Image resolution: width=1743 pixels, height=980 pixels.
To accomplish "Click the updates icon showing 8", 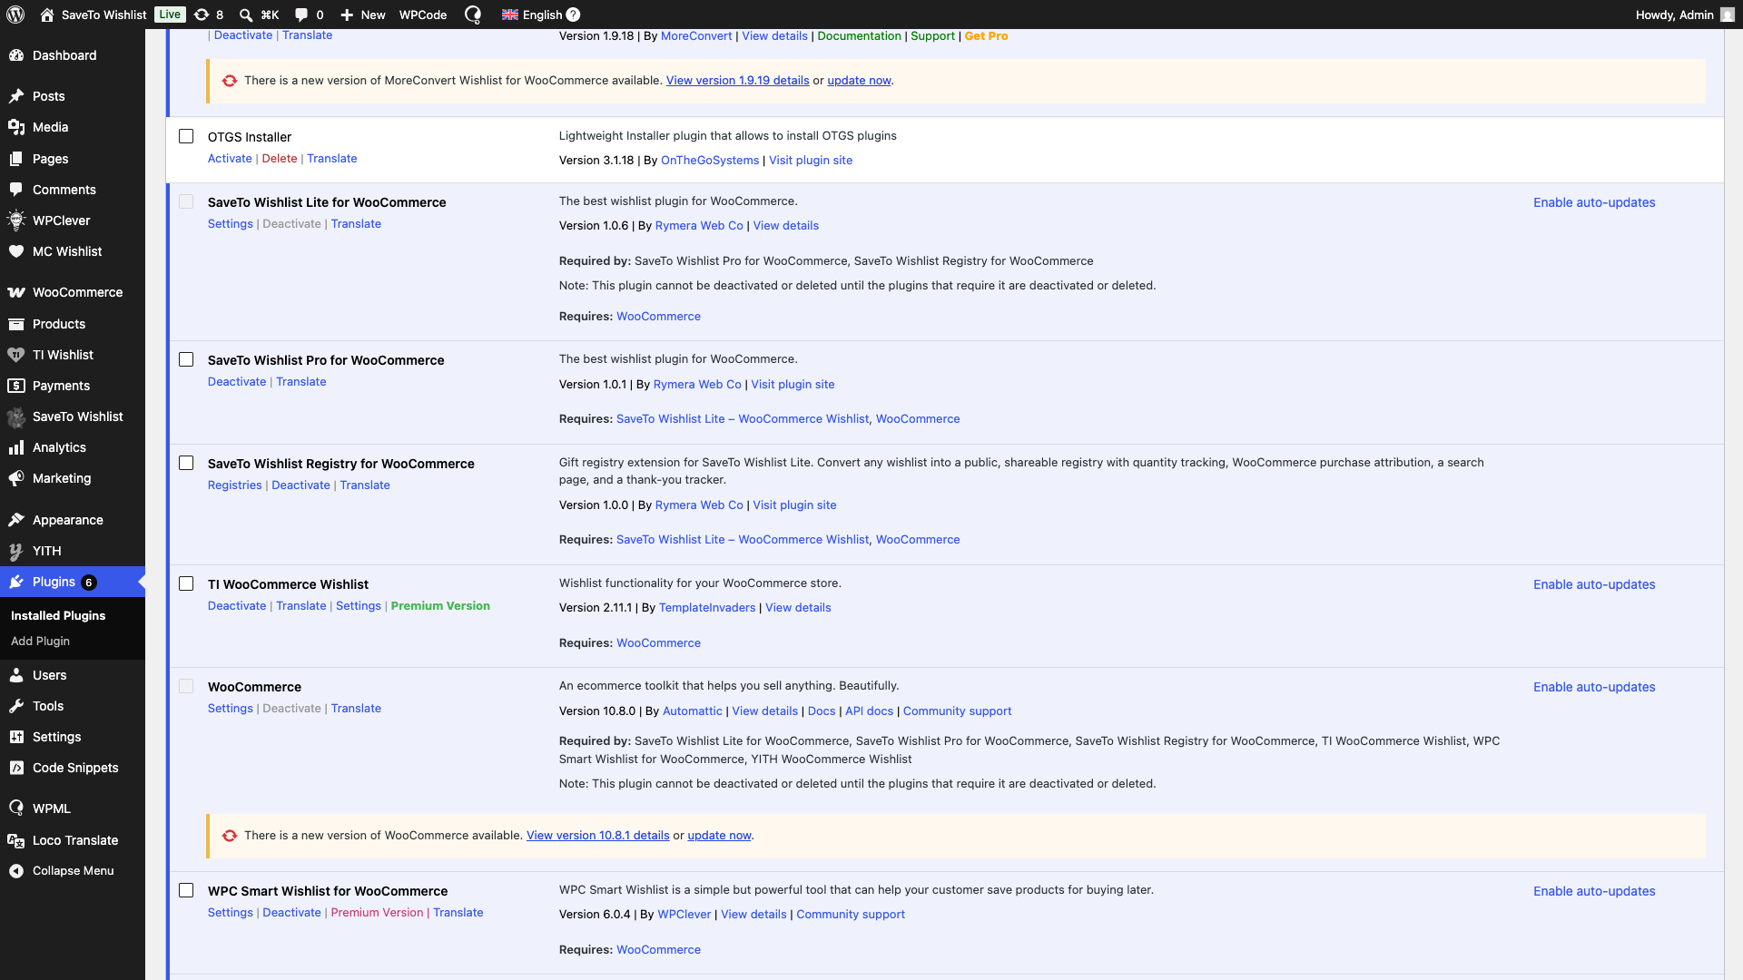I will [x=202, y=15].
